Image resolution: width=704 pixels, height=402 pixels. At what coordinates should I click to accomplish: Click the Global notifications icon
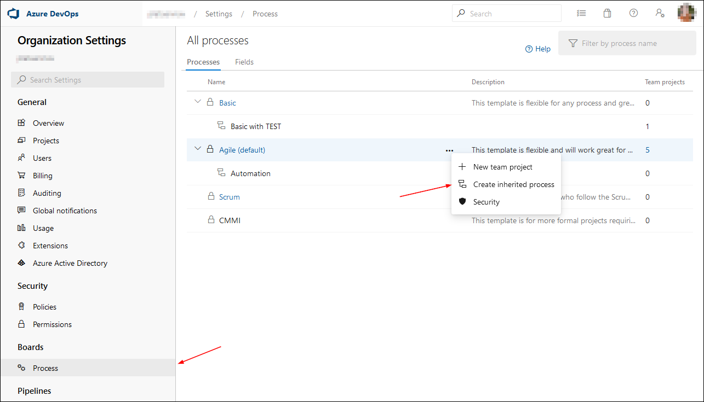[21, 211]
